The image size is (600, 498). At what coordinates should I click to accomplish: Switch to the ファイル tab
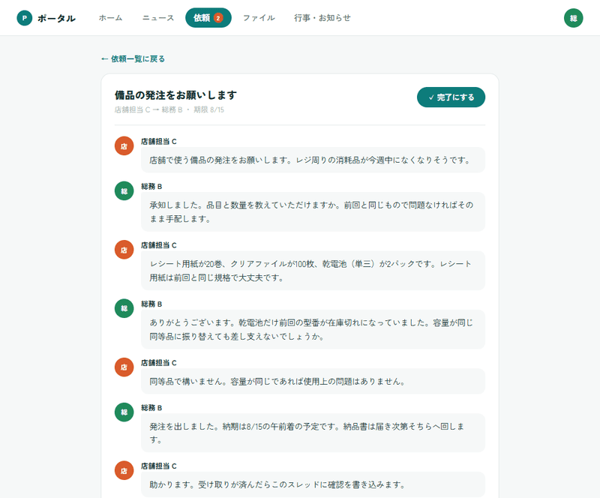[259, 18]
